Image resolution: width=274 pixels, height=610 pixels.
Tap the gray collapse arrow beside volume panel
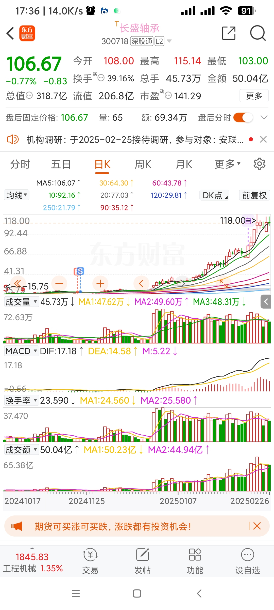[266, 302]
